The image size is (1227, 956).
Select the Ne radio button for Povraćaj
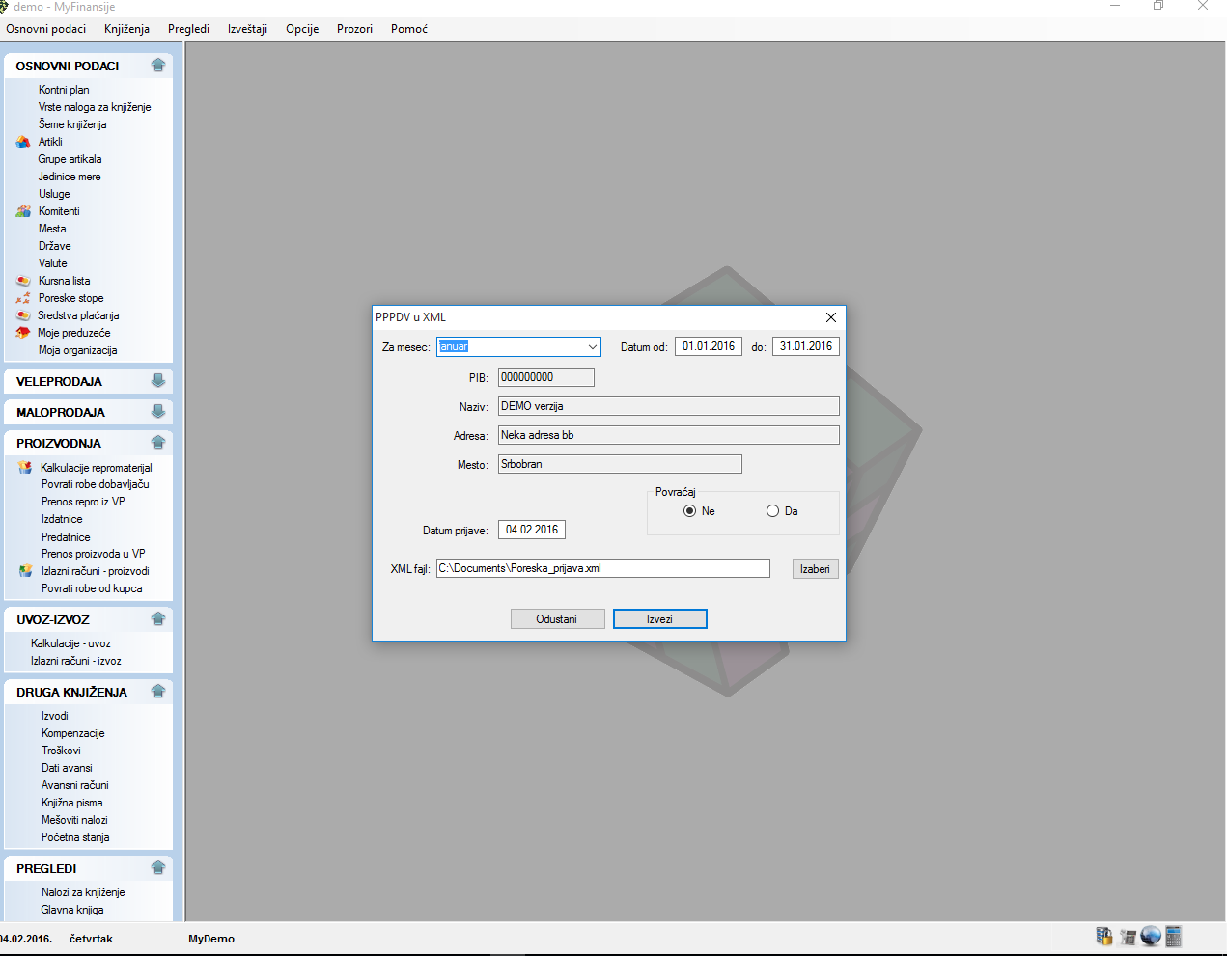click(689, 511)
